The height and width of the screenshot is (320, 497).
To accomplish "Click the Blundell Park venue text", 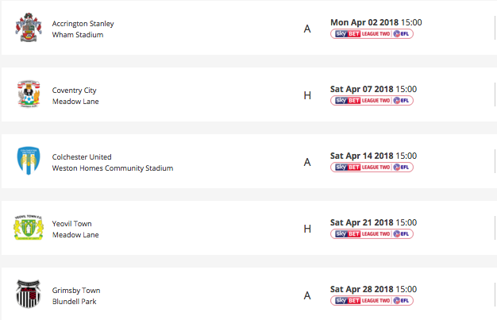I will tap(74, 301).
